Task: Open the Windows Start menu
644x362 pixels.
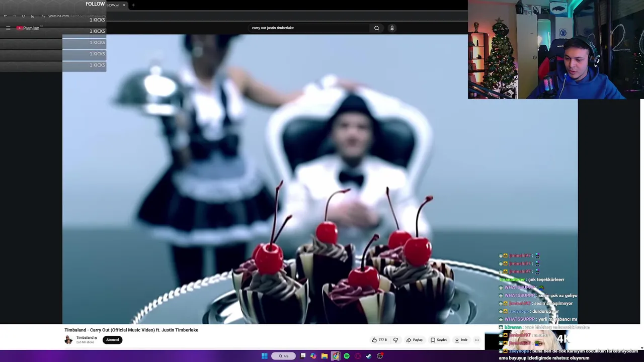Action: coord(265,356)
